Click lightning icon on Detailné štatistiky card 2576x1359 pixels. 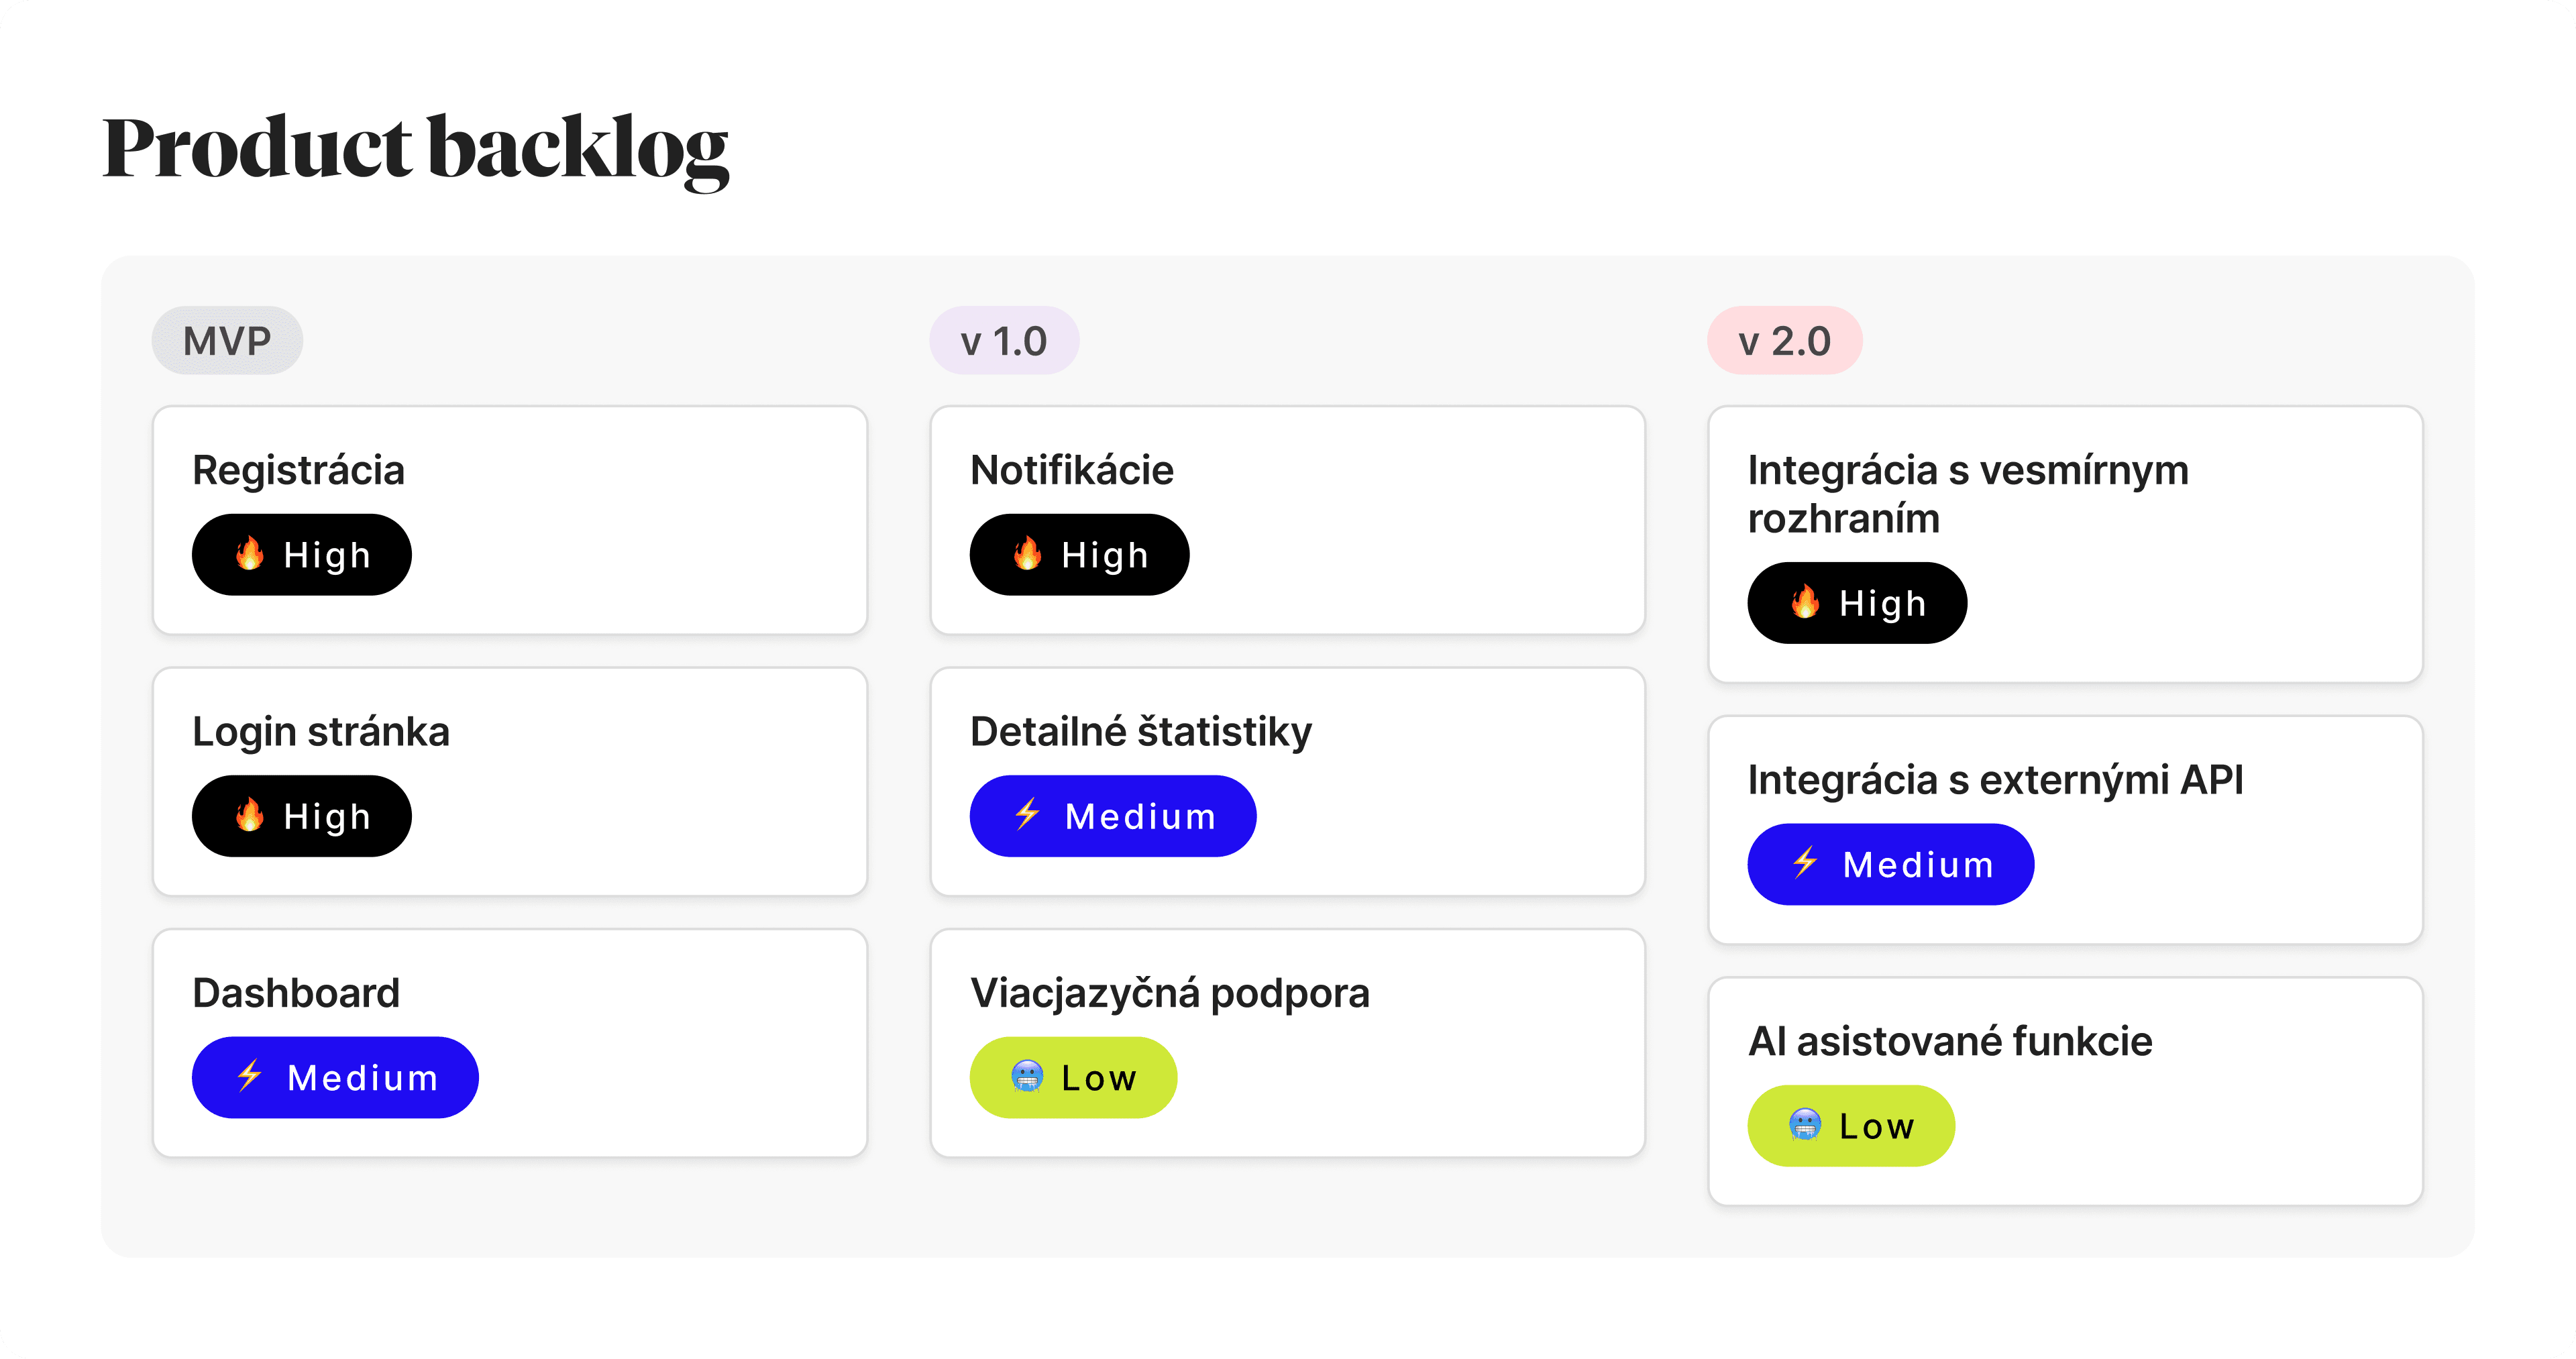pyautogui.click(x=1027, y=815)
